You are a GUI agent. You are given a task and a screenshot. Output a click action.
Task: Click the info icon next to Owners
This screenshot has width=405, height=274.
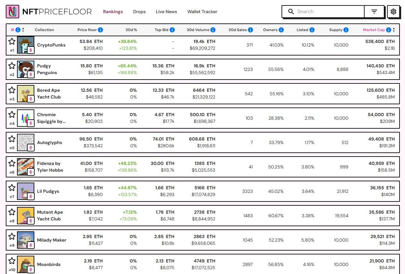click(281, 30)
